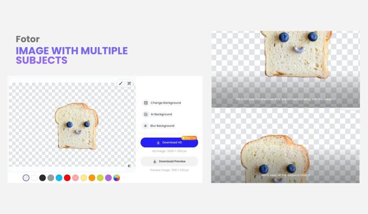368x214 pixels.
Task: Click the Download Preview button
Action: (x=169, y=161)
